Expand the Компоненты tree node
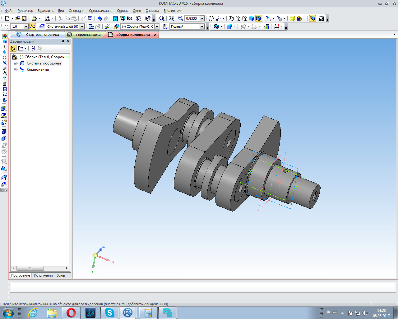 [15, 69]
